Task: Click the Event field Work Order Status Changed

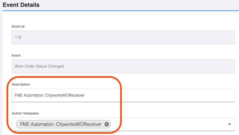Action: (123, 66)
